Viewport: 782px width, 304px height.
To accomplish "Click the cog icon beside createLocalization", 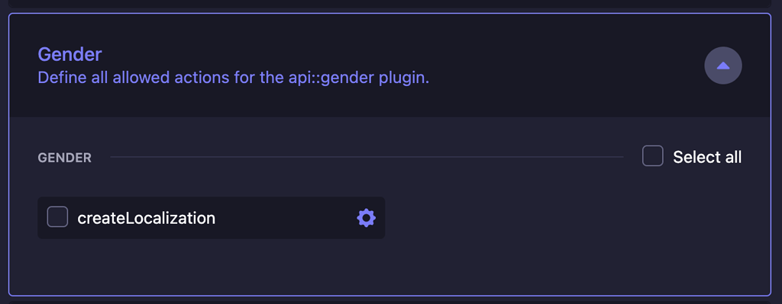I will coord(366,218).
